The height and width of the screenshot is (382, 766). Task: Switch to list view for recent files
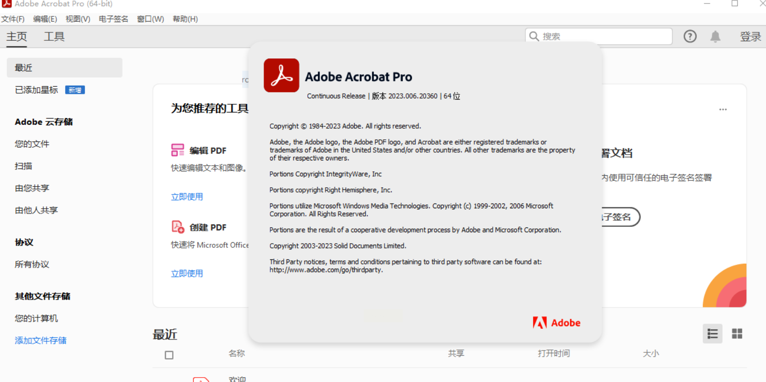[x=712, y=334]
